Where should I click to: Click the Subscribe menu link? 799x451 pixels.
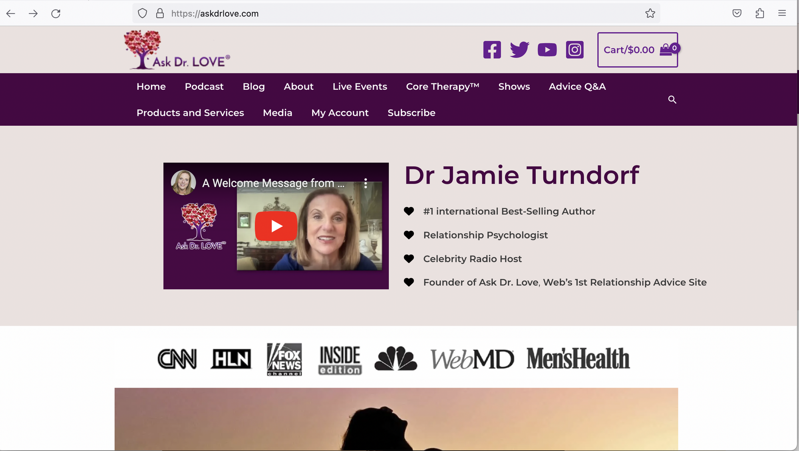click(x=411, y=113)
